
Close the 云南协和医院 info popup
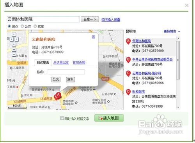(93, 37)
